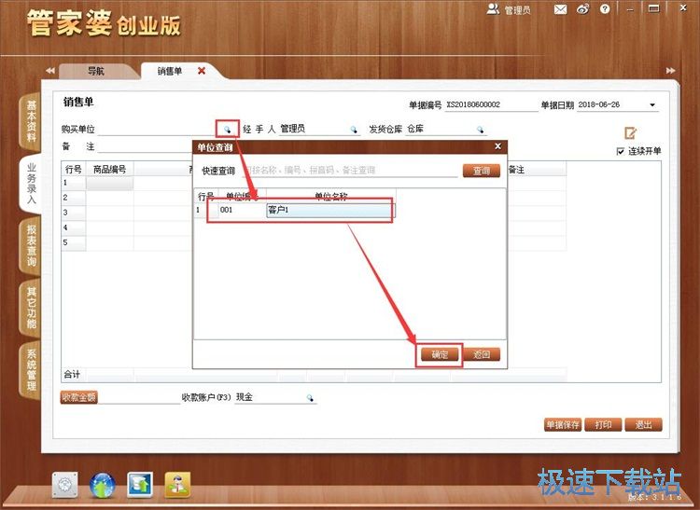700x510 pixels.
Task: Click the edit note icon above 连续开单
Action: click(x=630, y=132)
